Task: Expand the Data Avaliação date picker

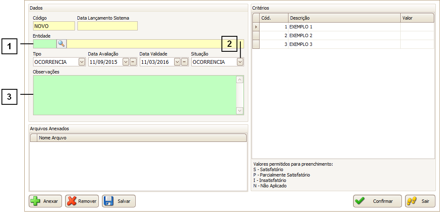Action: [126, 62]
